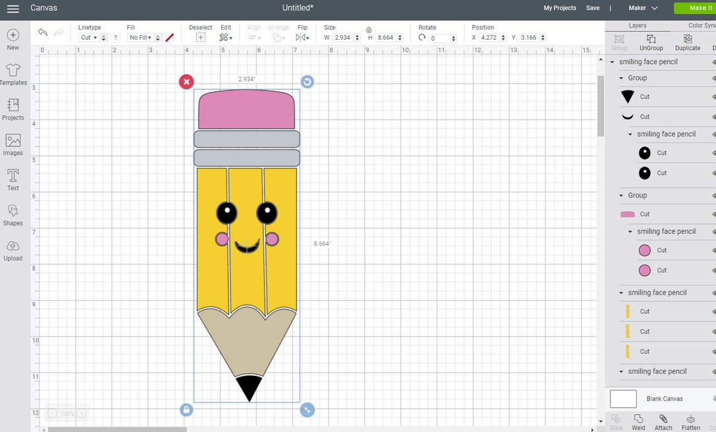Click the red Fill color swatch
This screenshot has height=432, width=716.
170,38
